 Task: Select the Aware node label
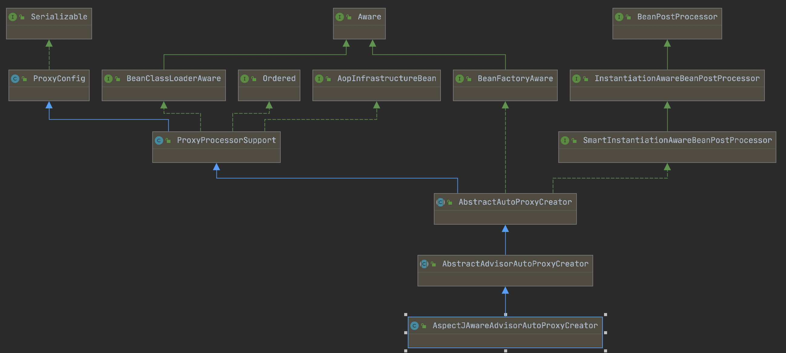click(x=369, y=17)
